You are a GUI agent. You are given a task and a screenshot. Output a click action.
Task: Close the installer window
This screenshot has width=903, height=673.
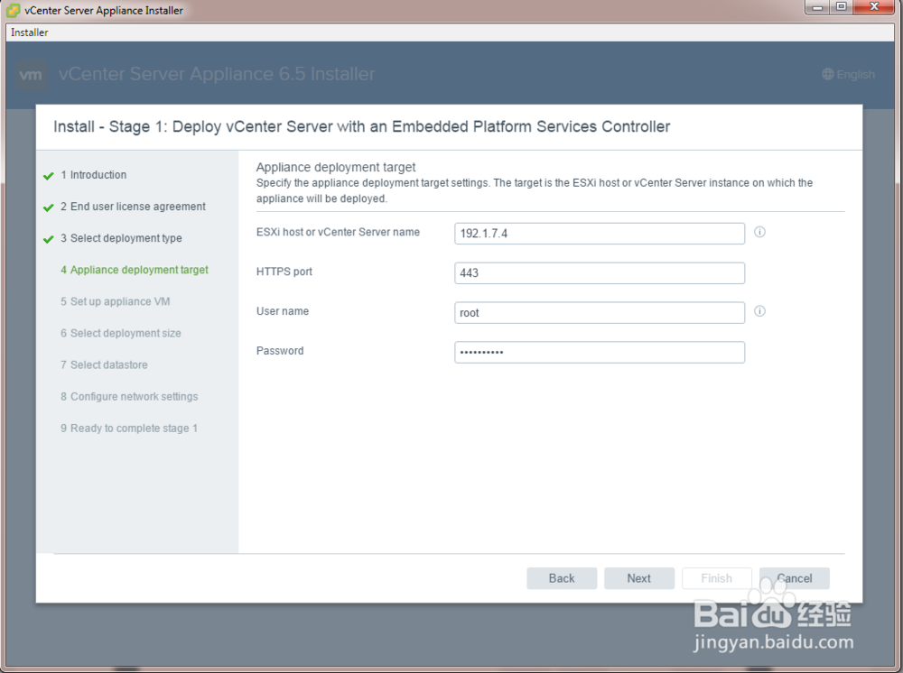pos(874,7)
